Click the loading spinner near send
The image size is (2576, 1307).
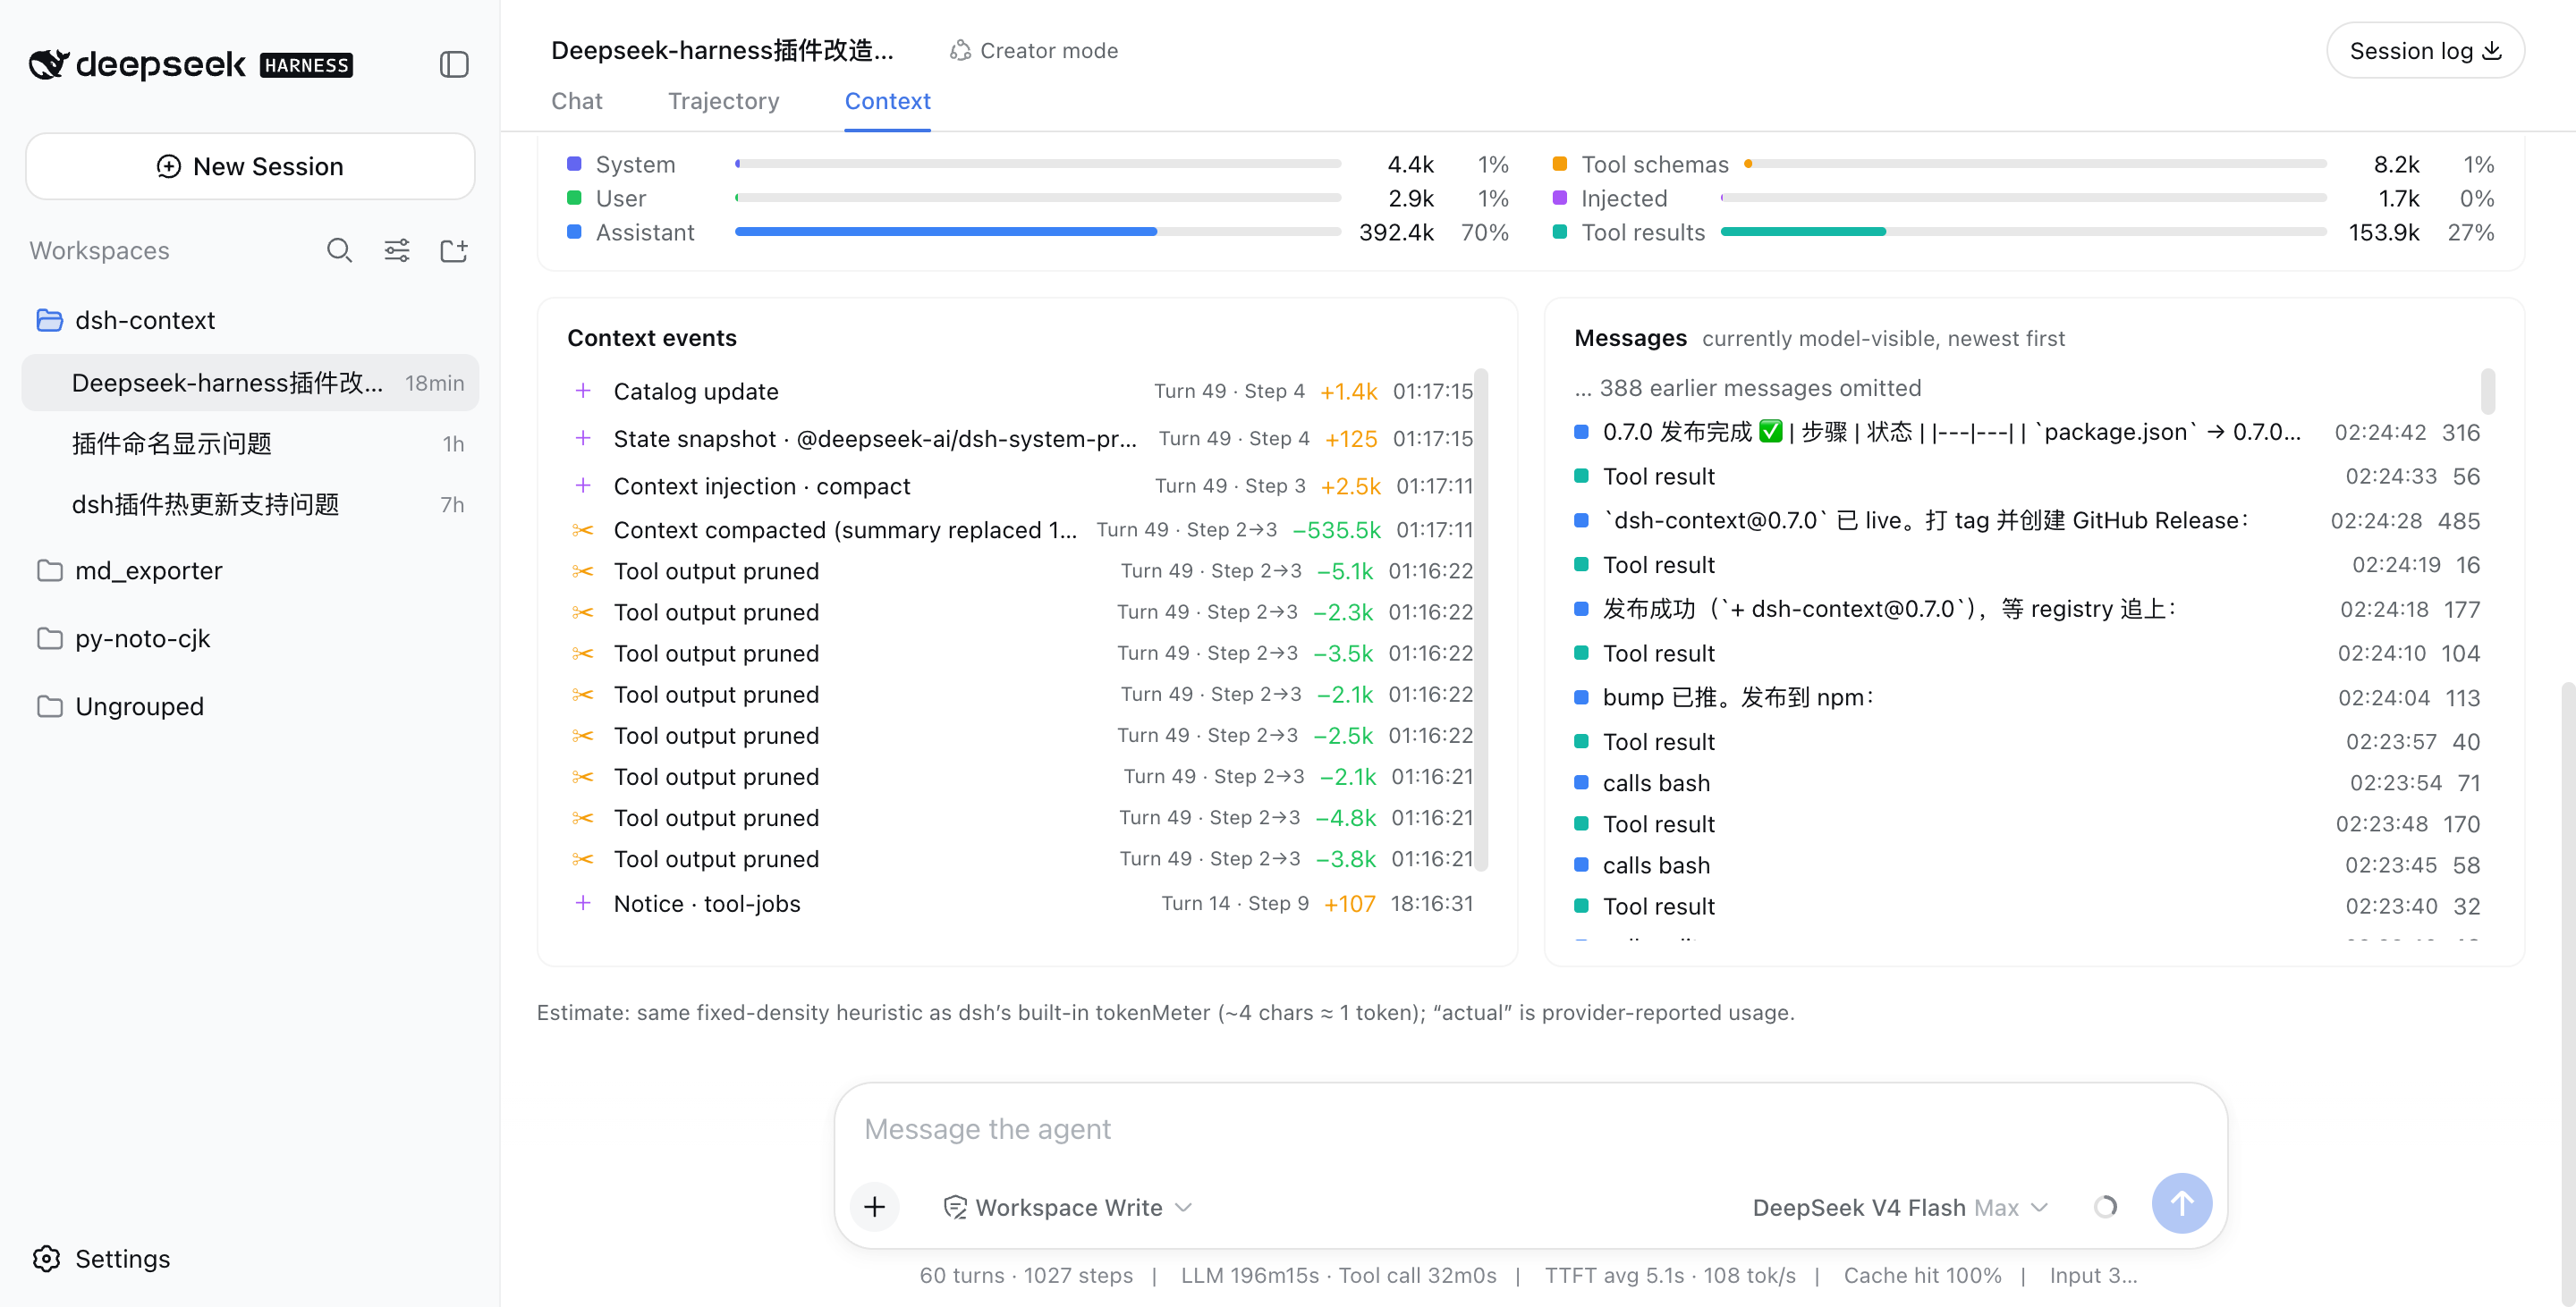(2105, 1207)
